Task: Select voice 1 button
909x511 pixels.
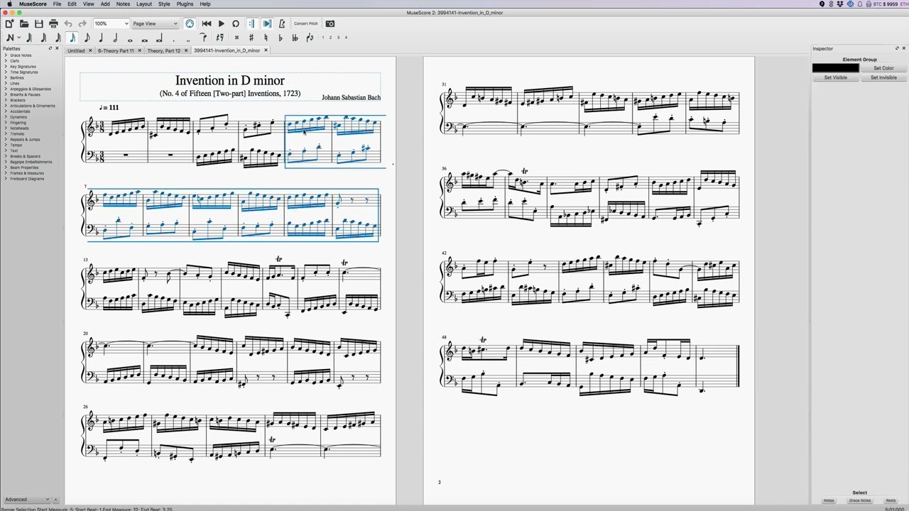Action: tap(322, 38)
